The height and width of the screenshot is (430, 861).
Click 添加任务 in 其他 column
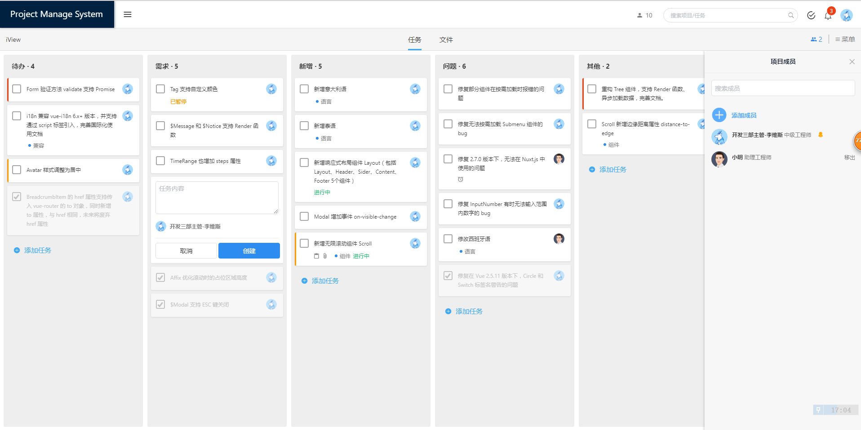tap(608, 169)
